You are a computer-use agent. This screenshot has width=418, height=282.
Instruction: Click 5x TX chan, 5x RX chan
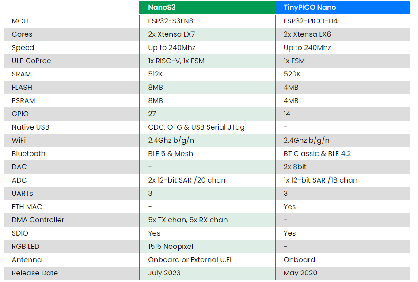pyautogui.click(x=188, y=220)
